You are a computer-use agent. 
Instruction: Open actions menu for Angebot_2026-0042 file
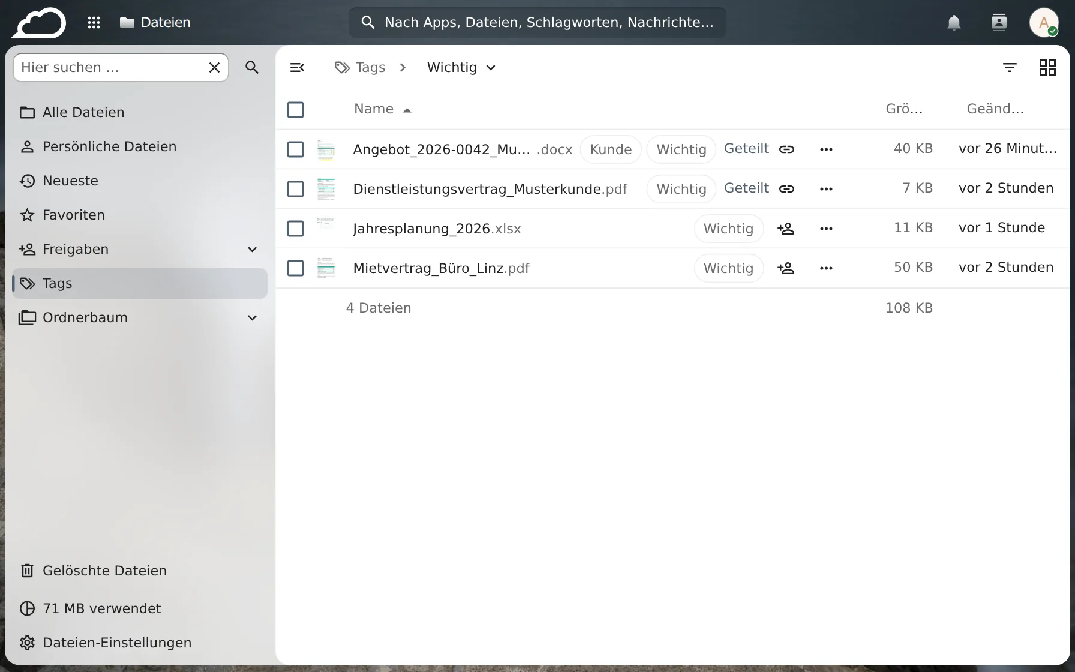[x=826, y=149]
